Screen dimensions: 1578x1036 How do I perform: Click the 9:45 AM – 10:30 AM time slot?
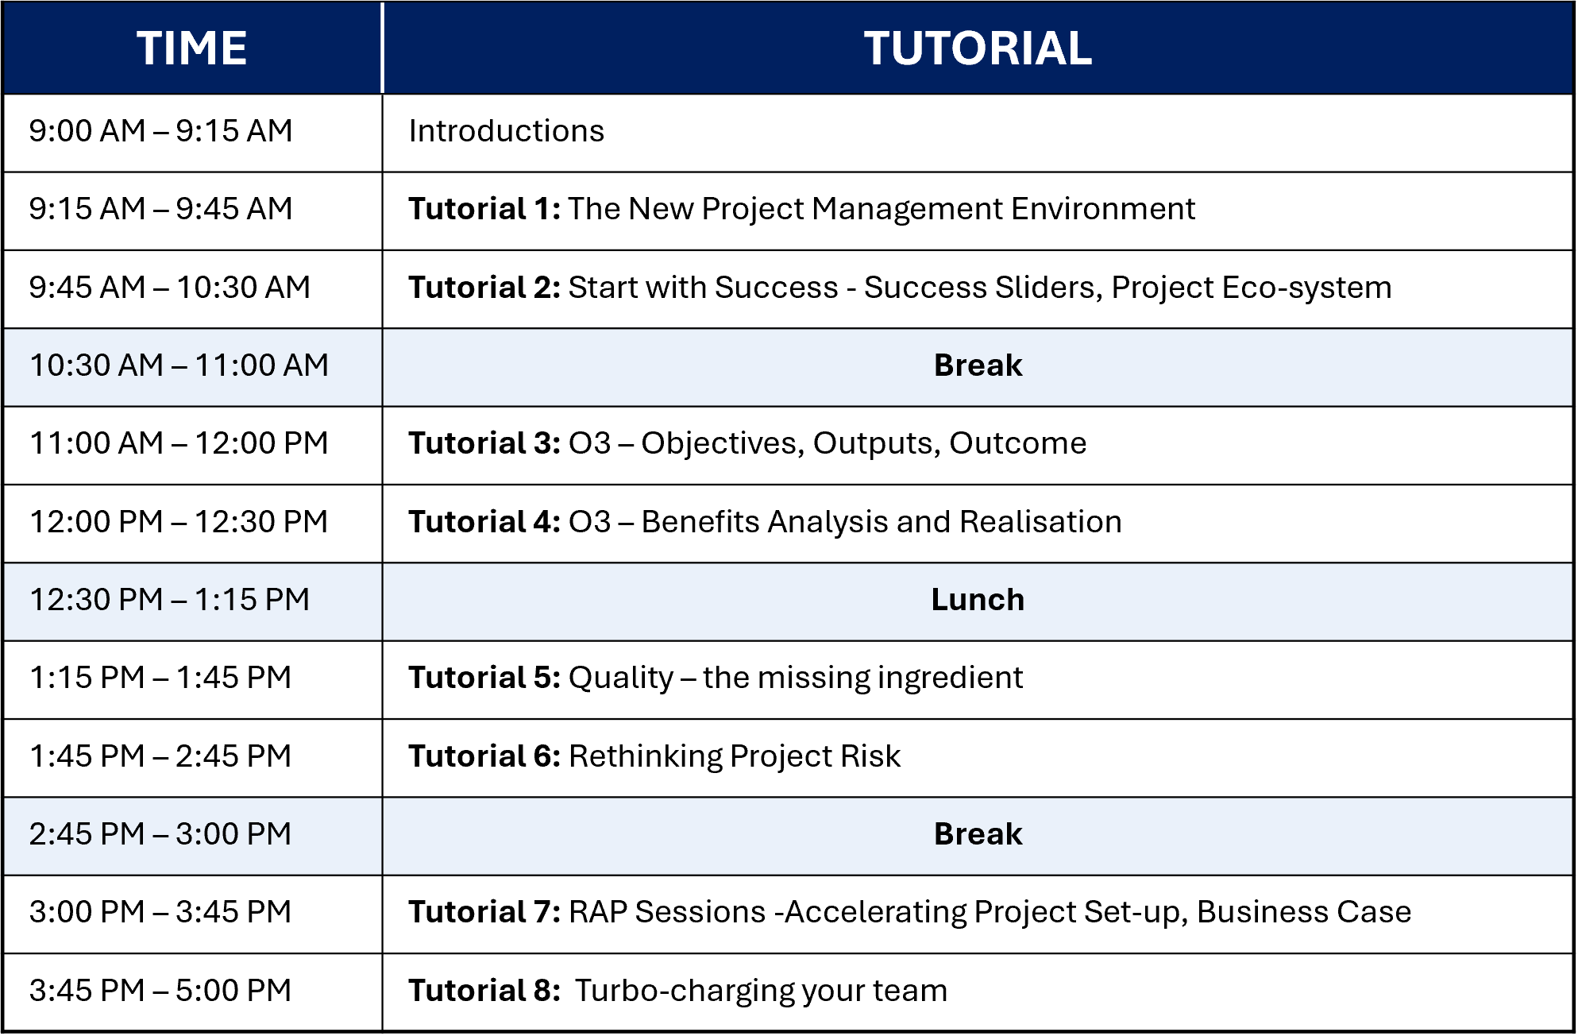point(192,288)
